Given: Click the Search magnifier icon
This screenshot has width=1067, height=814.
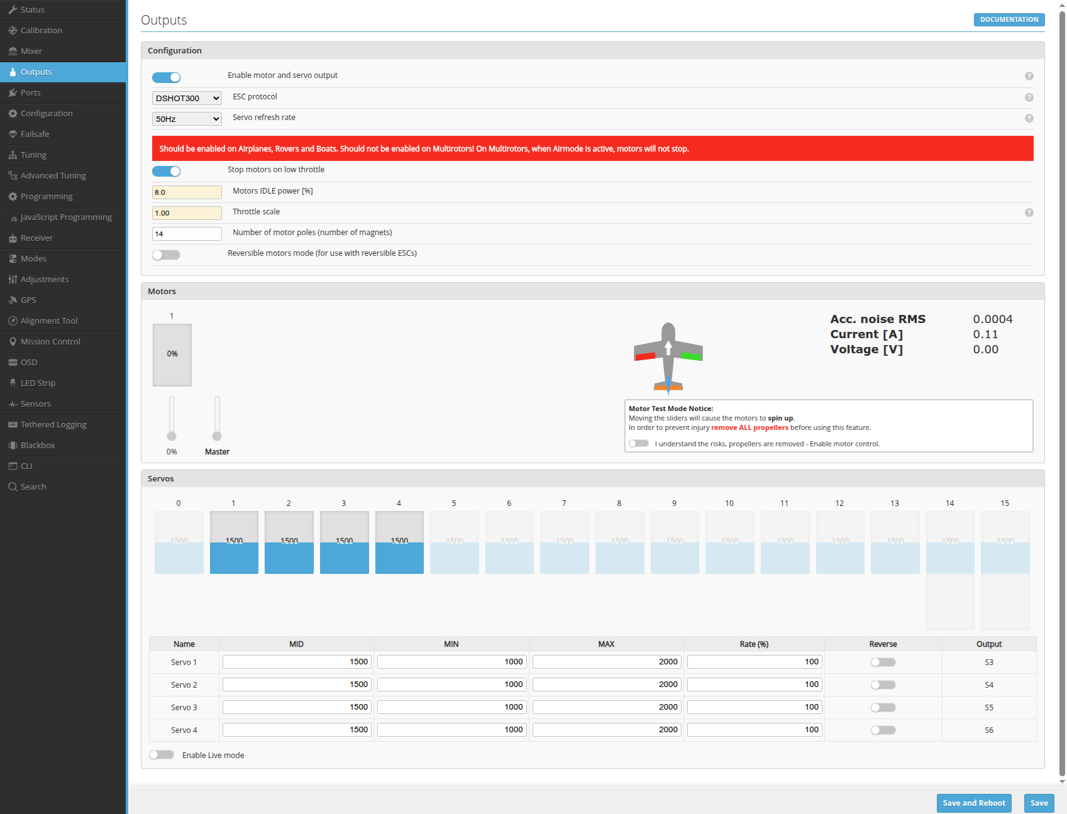Looking at the screenshot, I should coord(13,487).
